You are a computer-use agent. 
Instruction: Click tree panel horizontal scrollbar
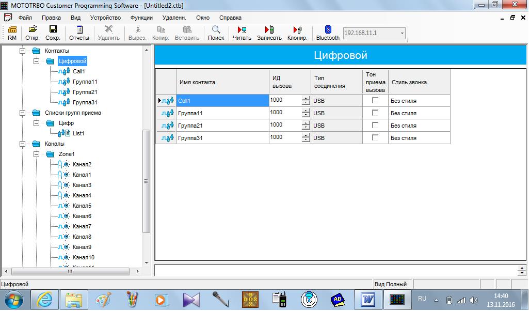(x=70, y=271)
